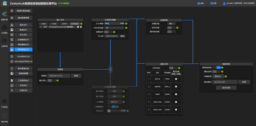Click the 倾斜模型切片 icon
The height and width of the screenshot is (126, 256).
[x=12, y=45]
